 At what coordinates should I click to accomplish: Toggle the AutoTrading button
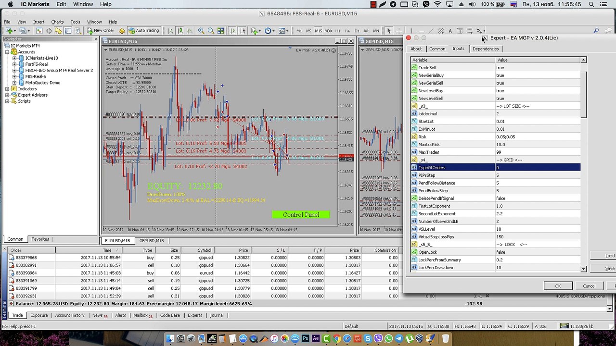[143, 31]
